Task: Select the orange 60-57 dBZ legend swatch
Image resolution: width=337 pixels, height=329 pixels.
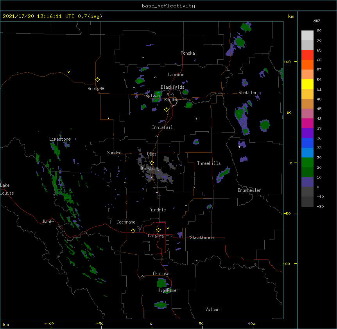Action: [307, 64]
